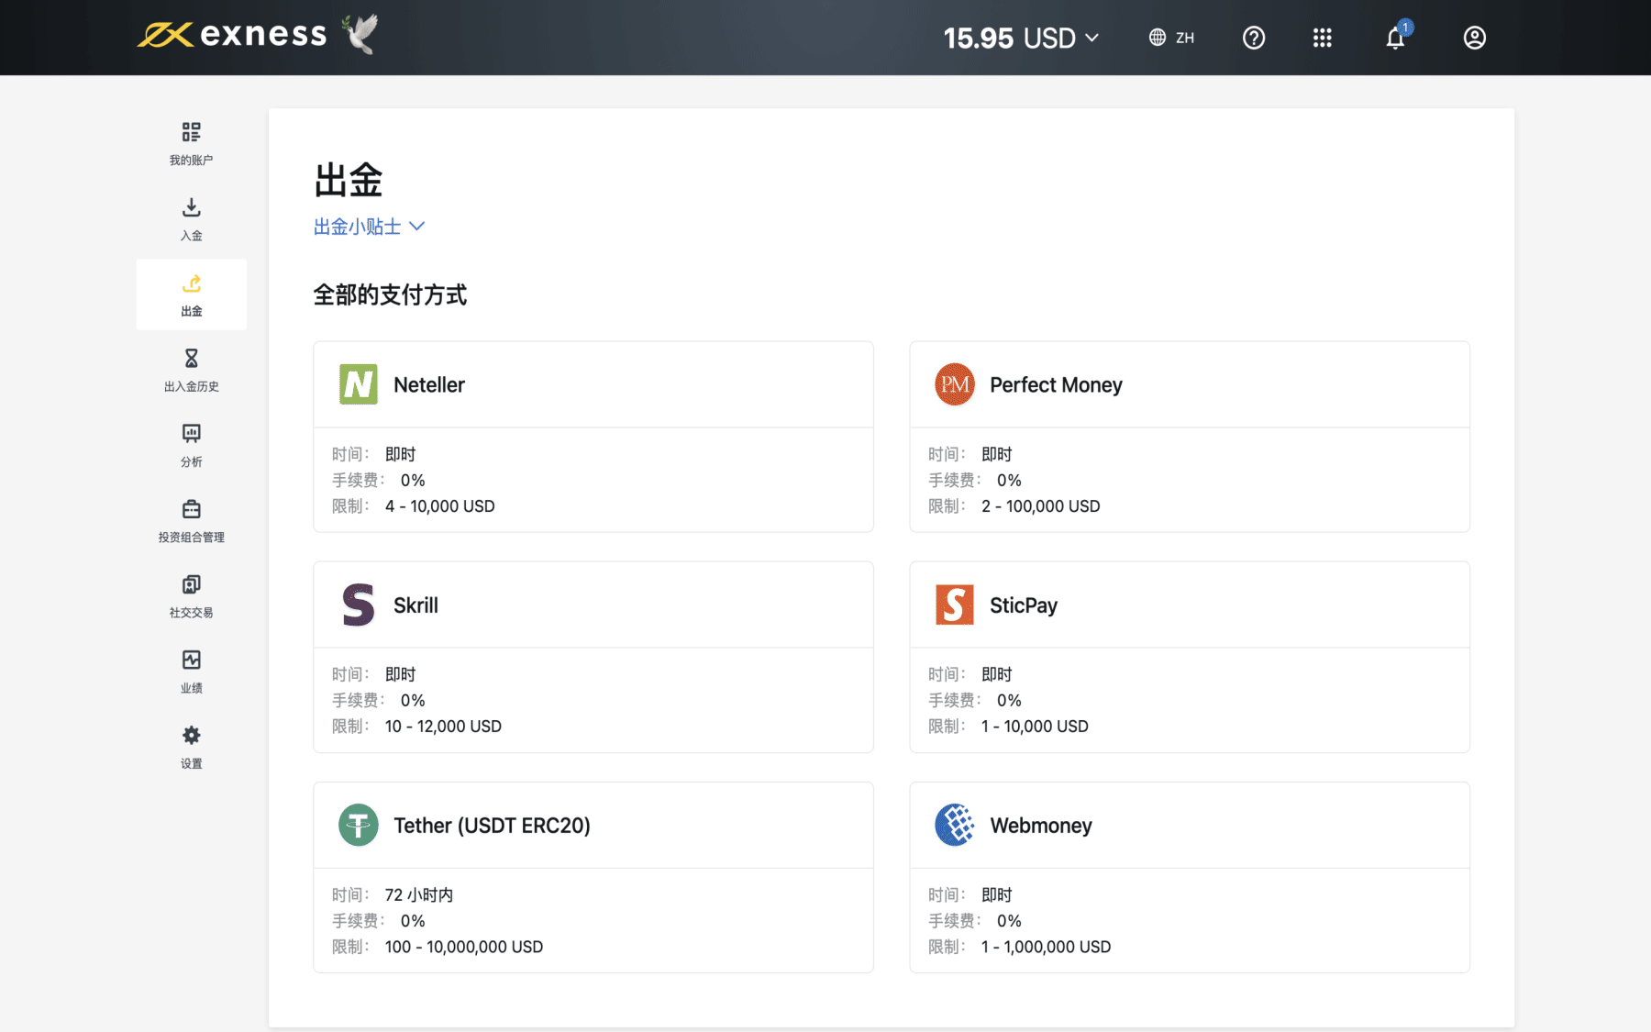Choose Neteller as withdrawal method
The height and width of the screenshot is (1032, 1651).
point(593,436)
